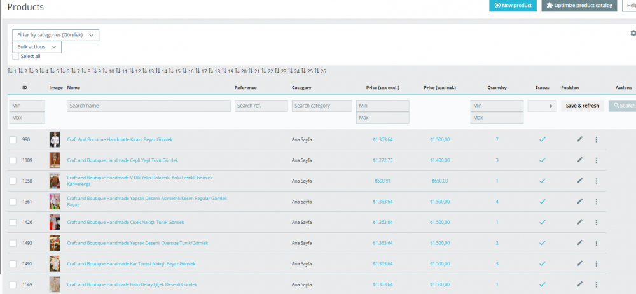This screenshot has width=636, height=294.
Task: Open the settings gear icon
Action: (632, 33)
